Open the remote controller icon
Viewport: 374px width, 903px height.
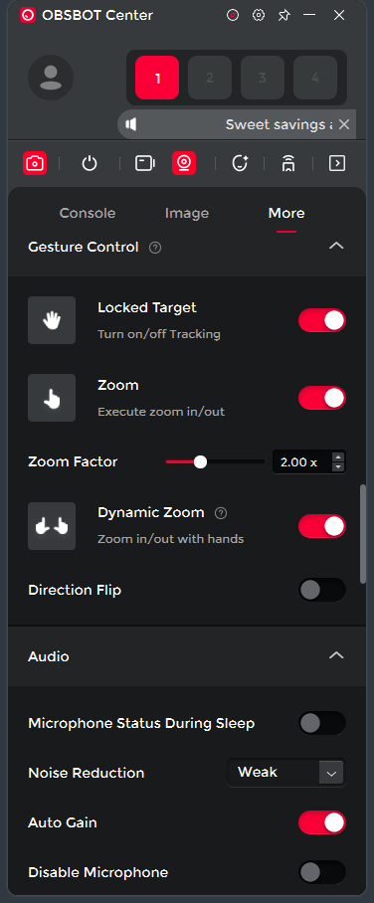pyautogui.click(x=288, y=163)
